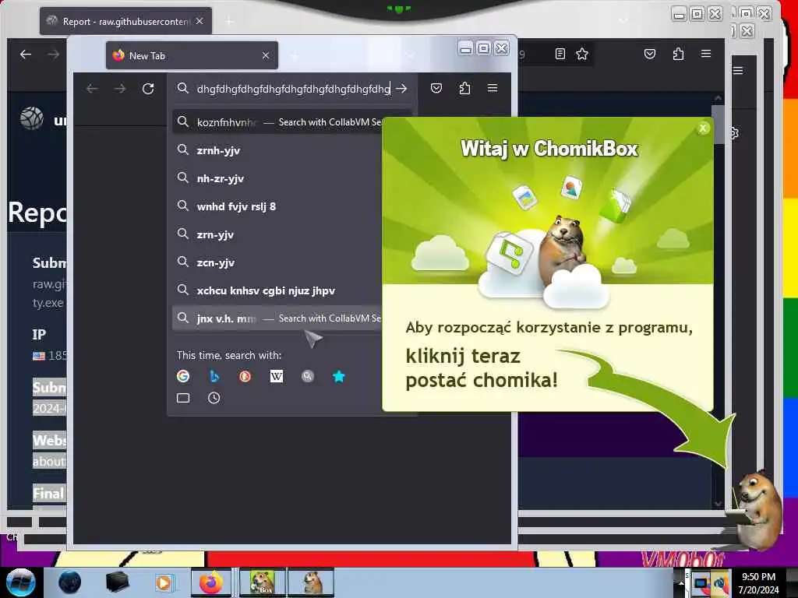The height and width of the screenshot is (598, 798).
Task: Open the second hamster taskbar button
Action: 311,582
